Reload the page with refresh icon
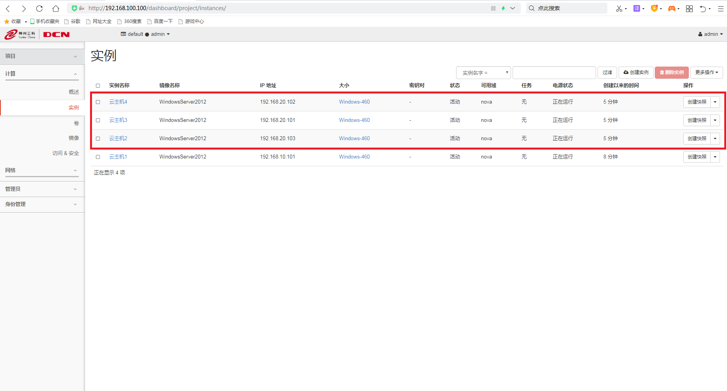The image size is (727, 391). click(x=39, y=8)
